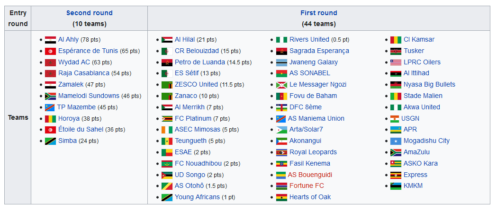Click the Egypt flag beside Al Ahly
Screen dimensions: 497x212
click(x=50, y=40)
